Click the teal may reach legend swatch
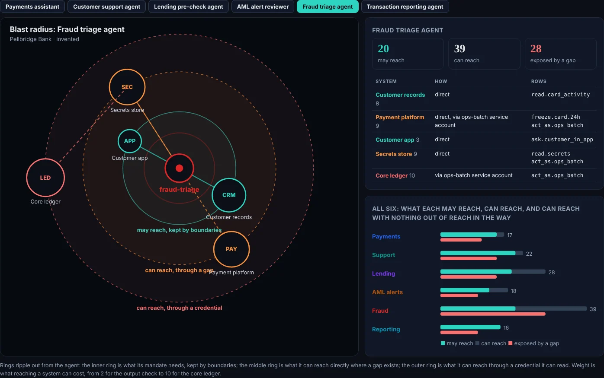 [443, 343]
